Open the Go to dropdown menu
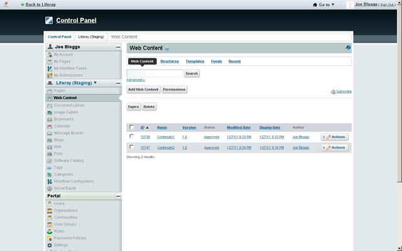Screen dimensions: 402x251 coord(324,4)
